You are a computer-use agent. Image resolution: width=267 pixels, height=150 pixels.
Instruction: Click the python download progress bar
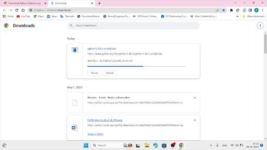(136, 66)
